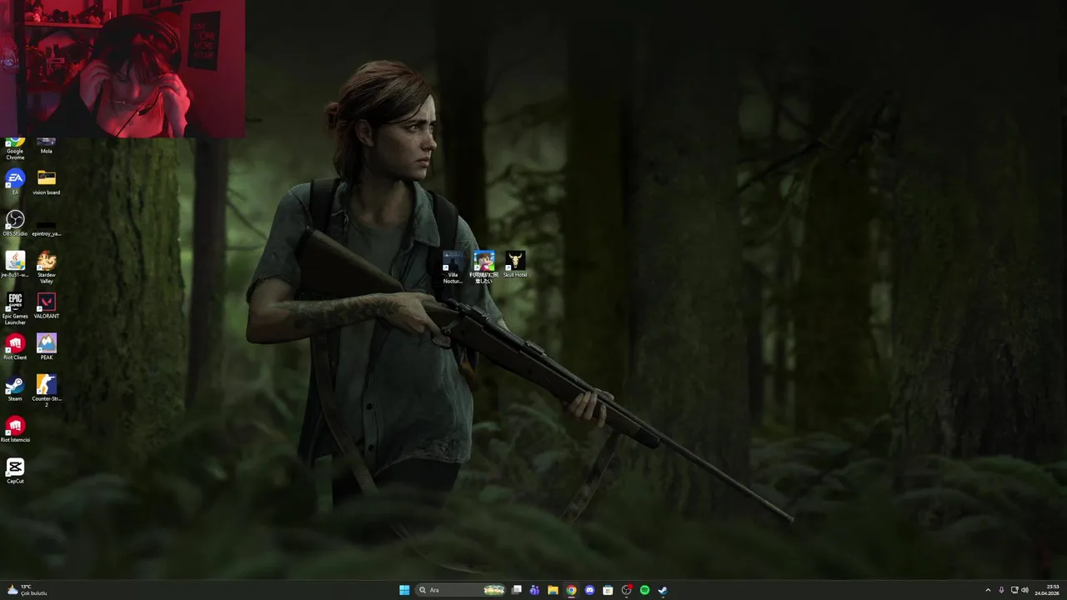The image size is (1067, 600).
Task: Open the weather widget showing 13°C
Action: tap(27, 590)
